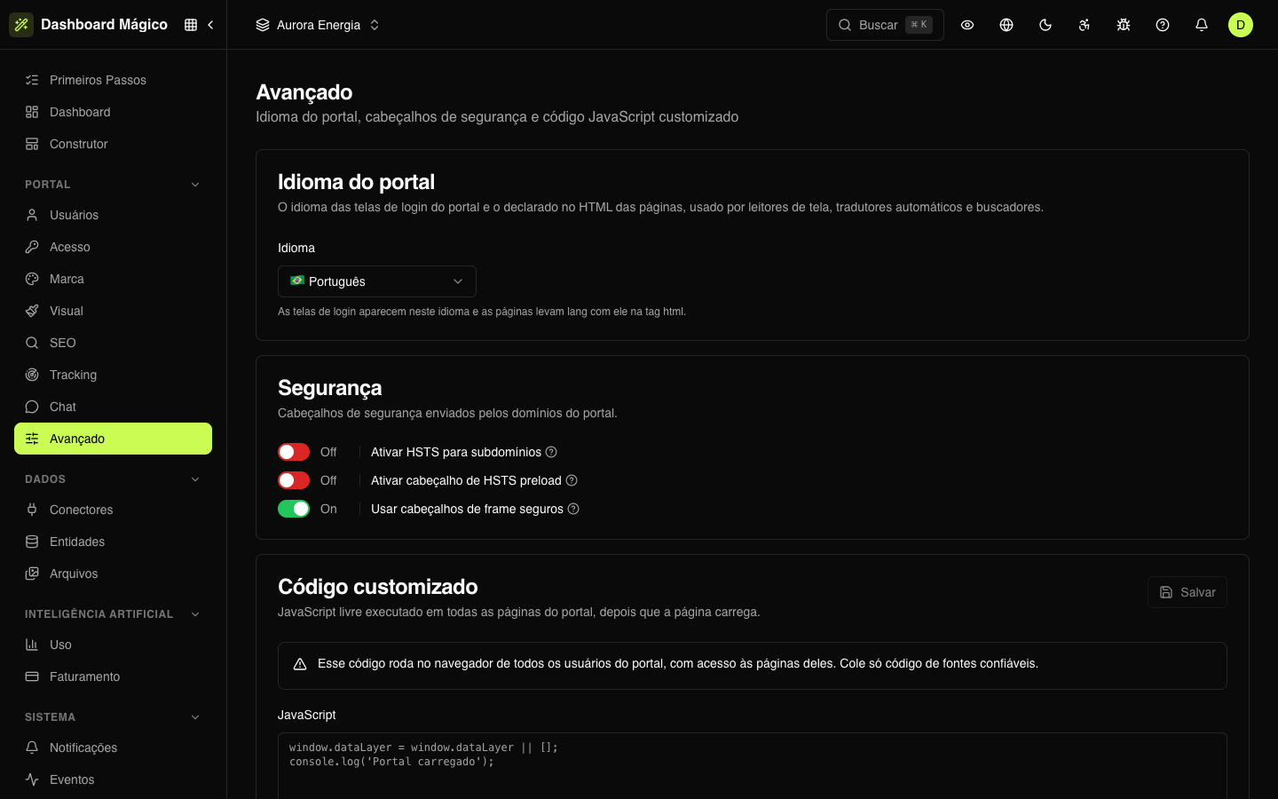The image size is (1278, 799).
Task: Open Chat settings
Action: 113,407
